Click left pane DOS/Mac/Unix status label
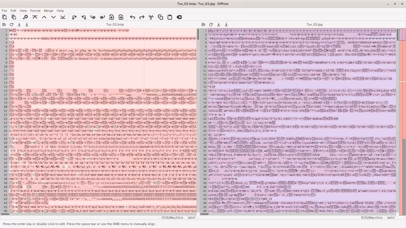Viewport: 406px width, 228px height. click(x=173, y=218)
